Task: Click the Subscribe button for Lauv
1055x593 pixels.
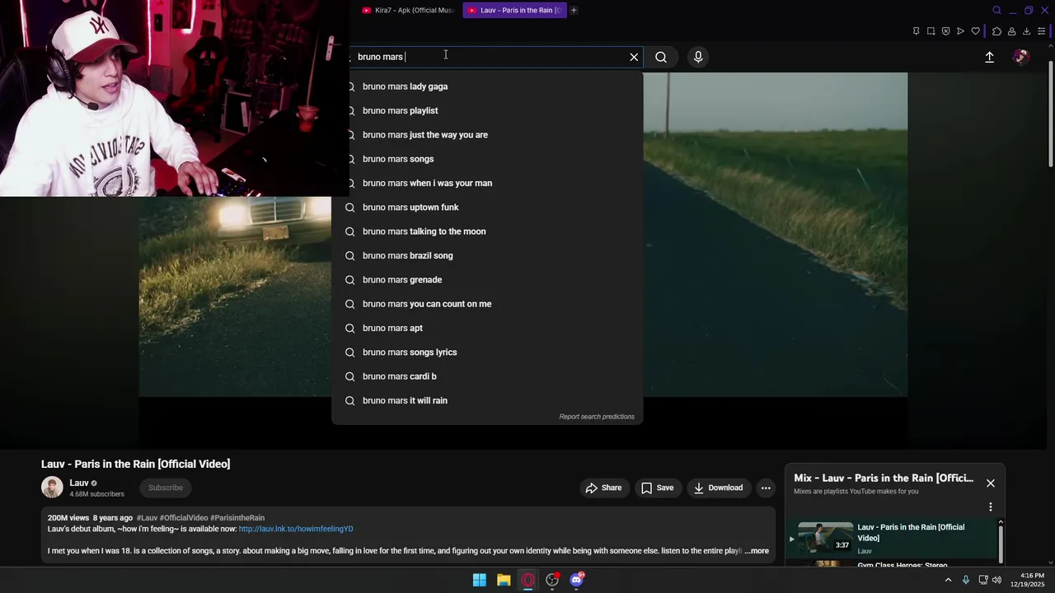Action: 166,488
